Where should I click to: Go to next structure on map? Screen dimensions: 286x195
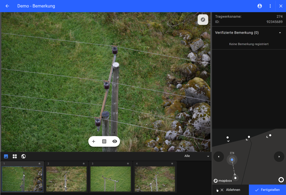279,157
